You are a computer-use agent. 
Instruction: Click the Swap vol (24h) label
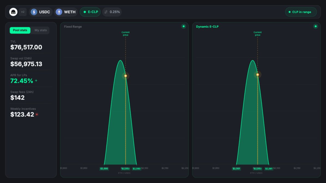pos(21,58)
